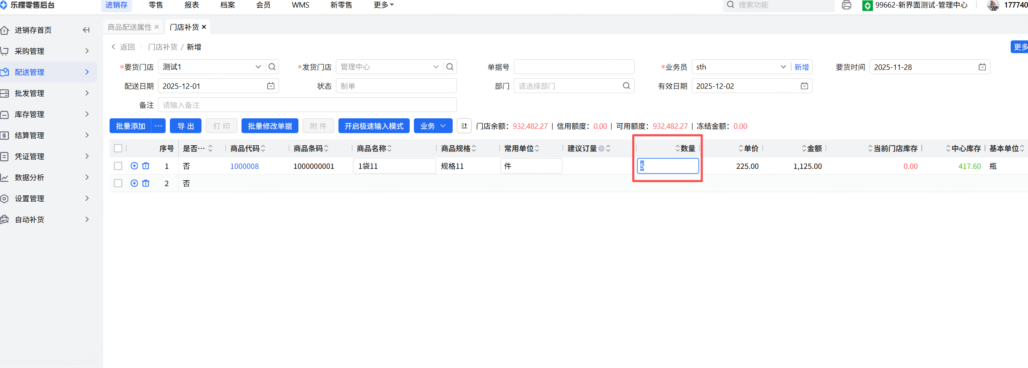The height and width of the screenshot is (368, 1028).
Task: Sort by 商品名称 column
Action: (389, 149)
